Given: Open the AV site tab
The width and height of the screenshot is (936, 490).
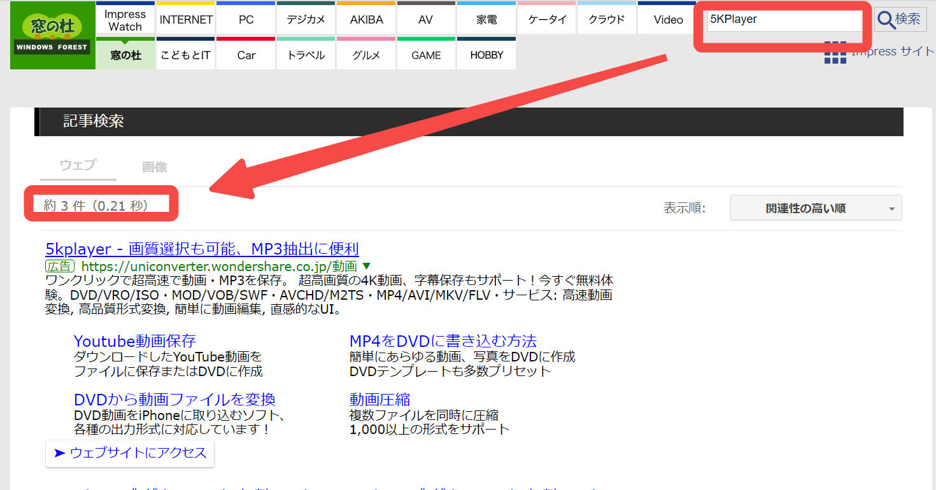Looking at the screenshot, I should 426,18.
